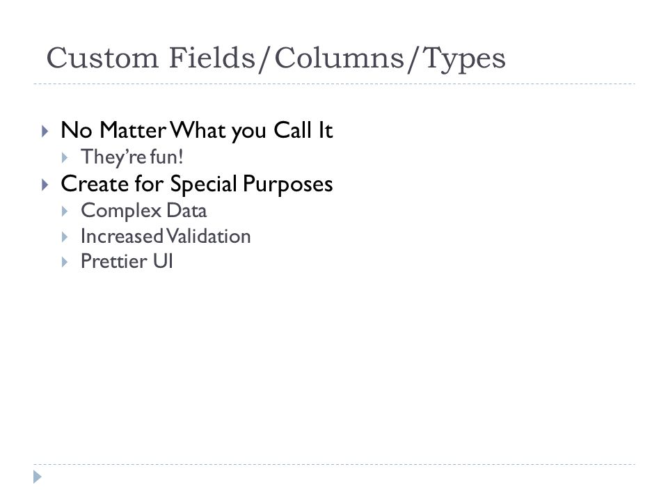The image size is (668, 501).
Task: Click the slide title Custom Fields/Columns/Types
Action: pyautogui.click(x=276, y=58)
